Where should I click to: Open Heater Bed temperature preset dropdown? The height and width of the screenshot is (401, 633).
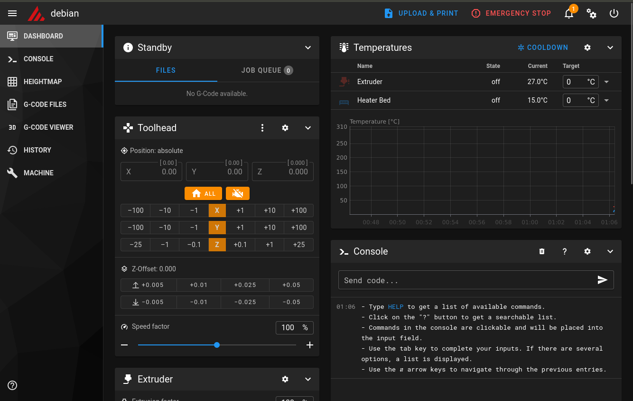click(606, 100)
